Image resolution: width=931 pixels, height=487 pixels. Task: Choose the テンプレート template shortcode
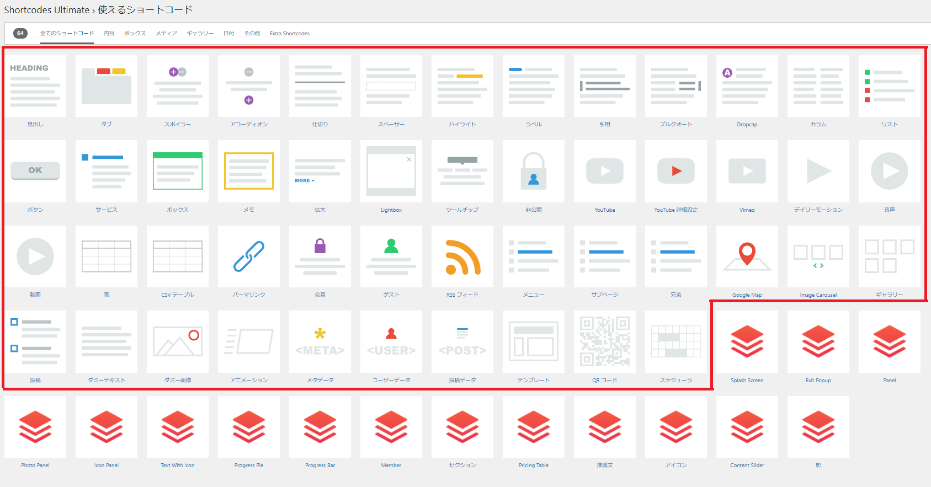point(534,341)
